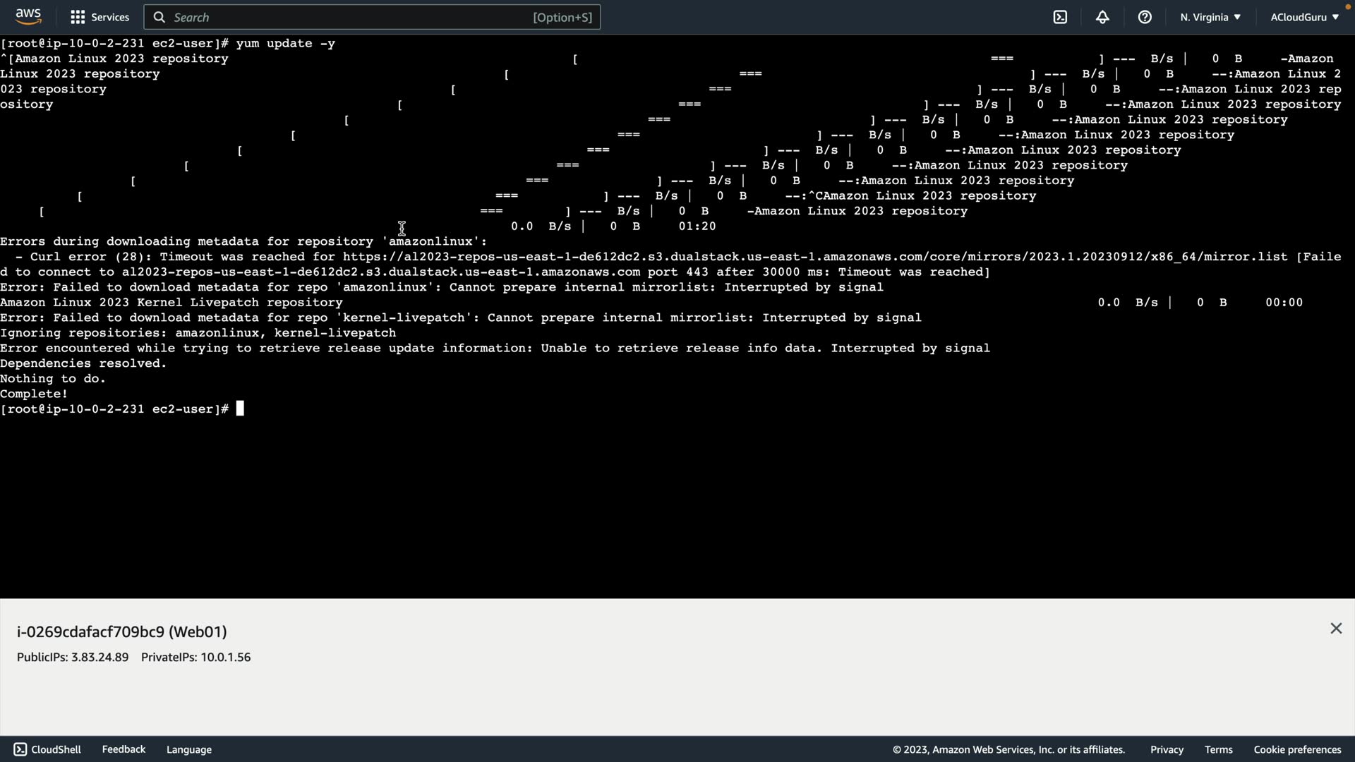
Task: Open Cookie preferences in footer
Action: click(1297, 749)
